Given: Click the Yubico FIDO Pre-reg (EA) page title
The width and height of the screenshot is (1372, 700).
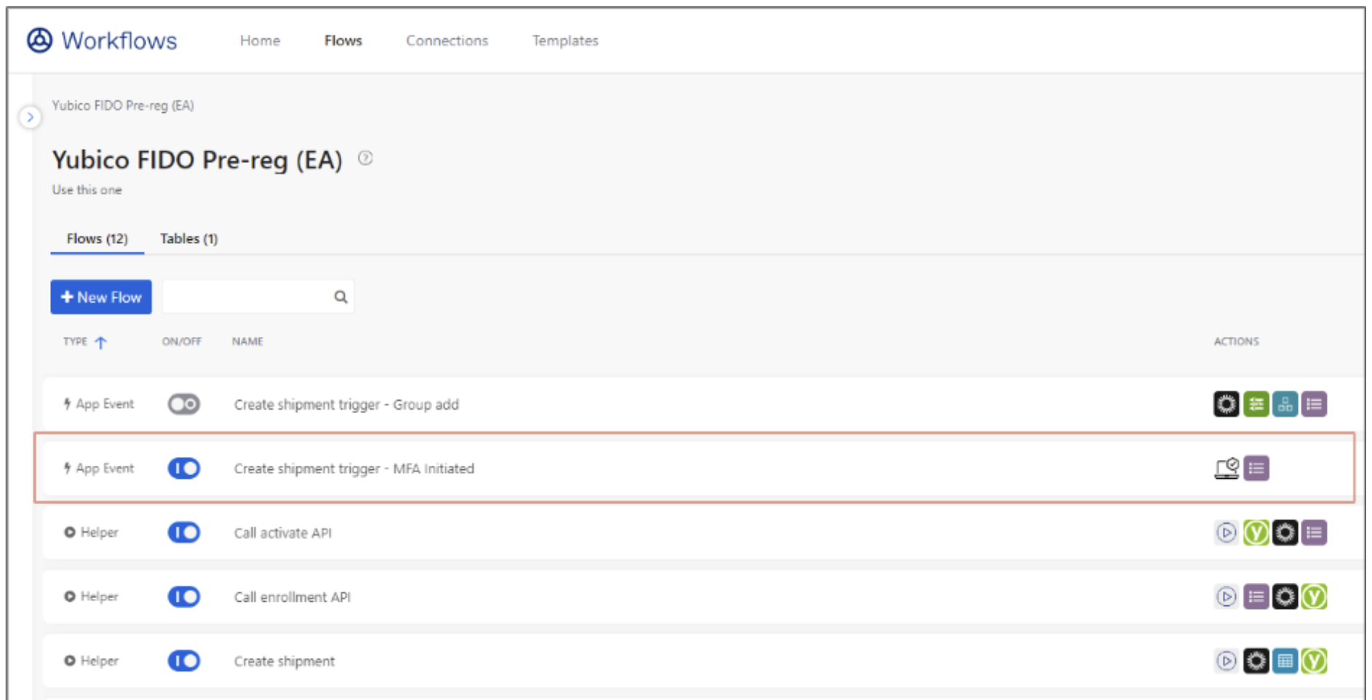Looking at the screenshot, I should coord(197,159).
